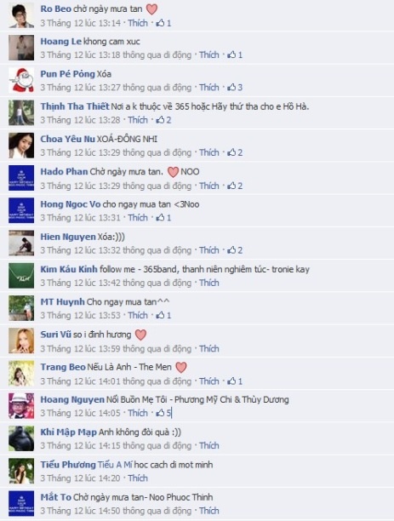Like Suri Vũ's comment
Screen dimensions: 394x521
tap(209, 348)
